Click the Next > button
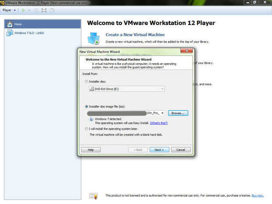Screen dimensions: 272x204 tap(159, 150)
